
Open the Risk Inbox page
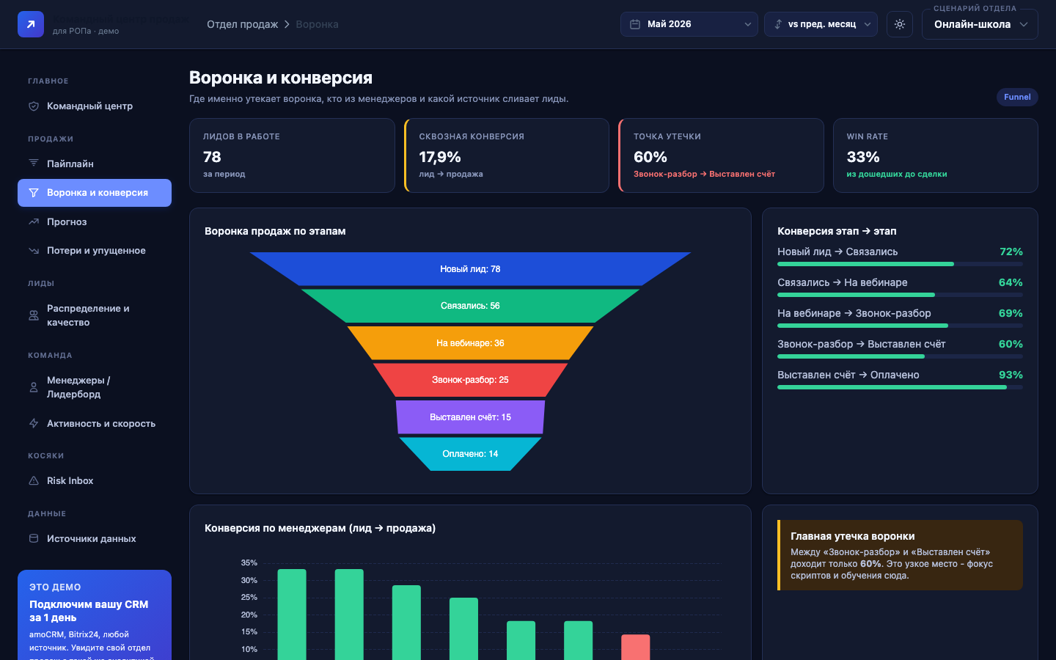pyautogui.click(x=95, y=481)
